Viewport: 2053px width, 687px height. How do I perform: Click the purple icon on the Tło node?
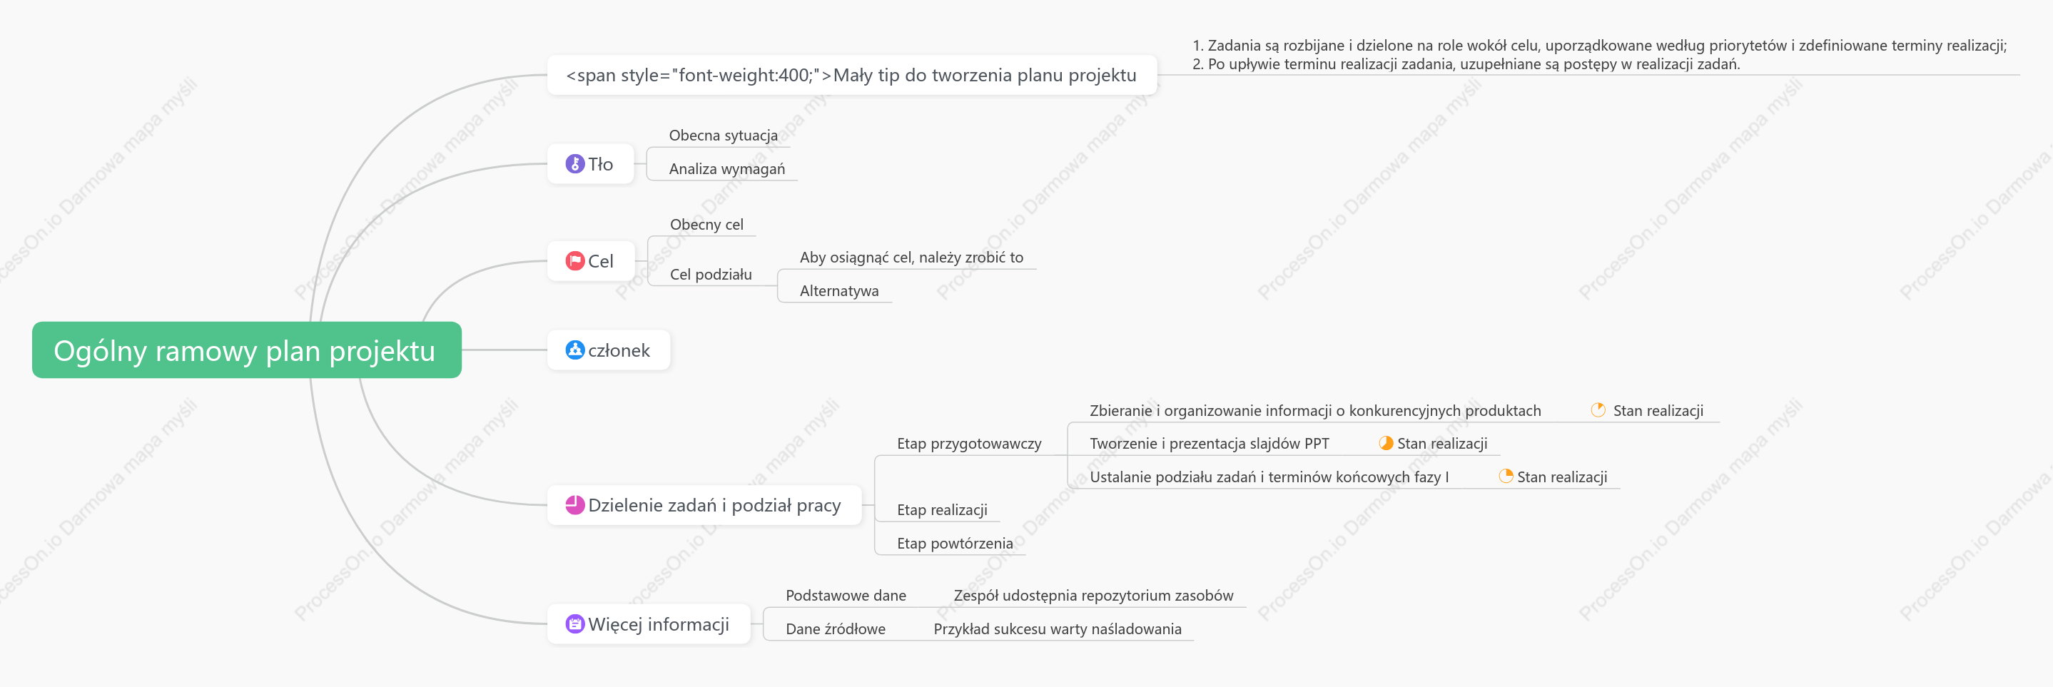point(574,164)
